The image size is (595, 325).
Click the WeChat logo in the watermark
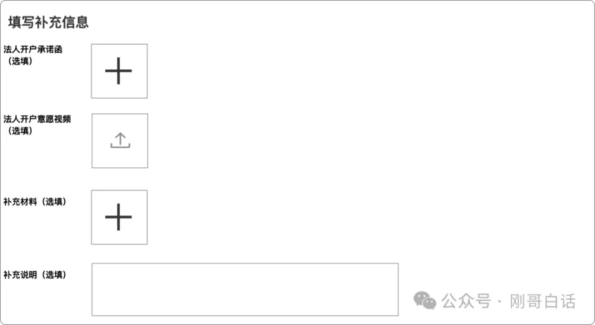(x=425, y=300)
